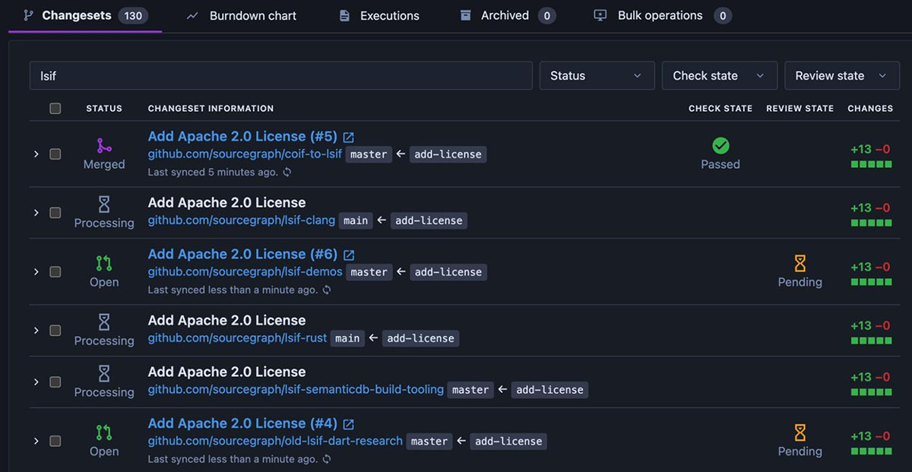Click 'Last synced 5 minutes ago.' text

pyautogui.click(x=213, y=173)
